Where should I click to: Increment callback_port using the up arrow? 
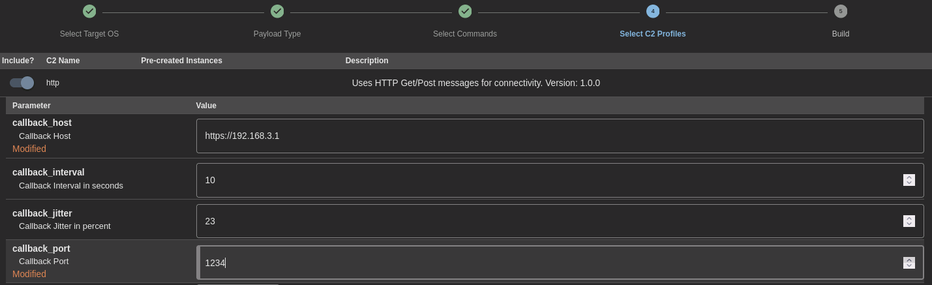pyautogui.click(x=909, y=260)
